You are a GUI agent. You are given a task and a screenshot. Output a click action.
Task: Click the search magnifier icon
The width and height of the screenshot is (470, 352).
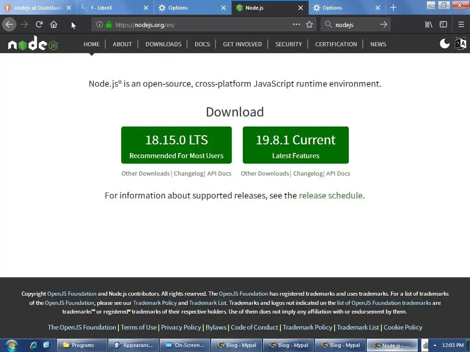(x=329, y=25)
